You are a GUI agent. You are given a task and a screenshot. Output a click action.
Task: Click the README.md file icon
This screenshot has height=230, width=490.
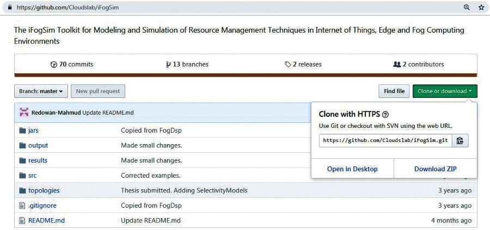pyautogui.click(x=22, y=221)
